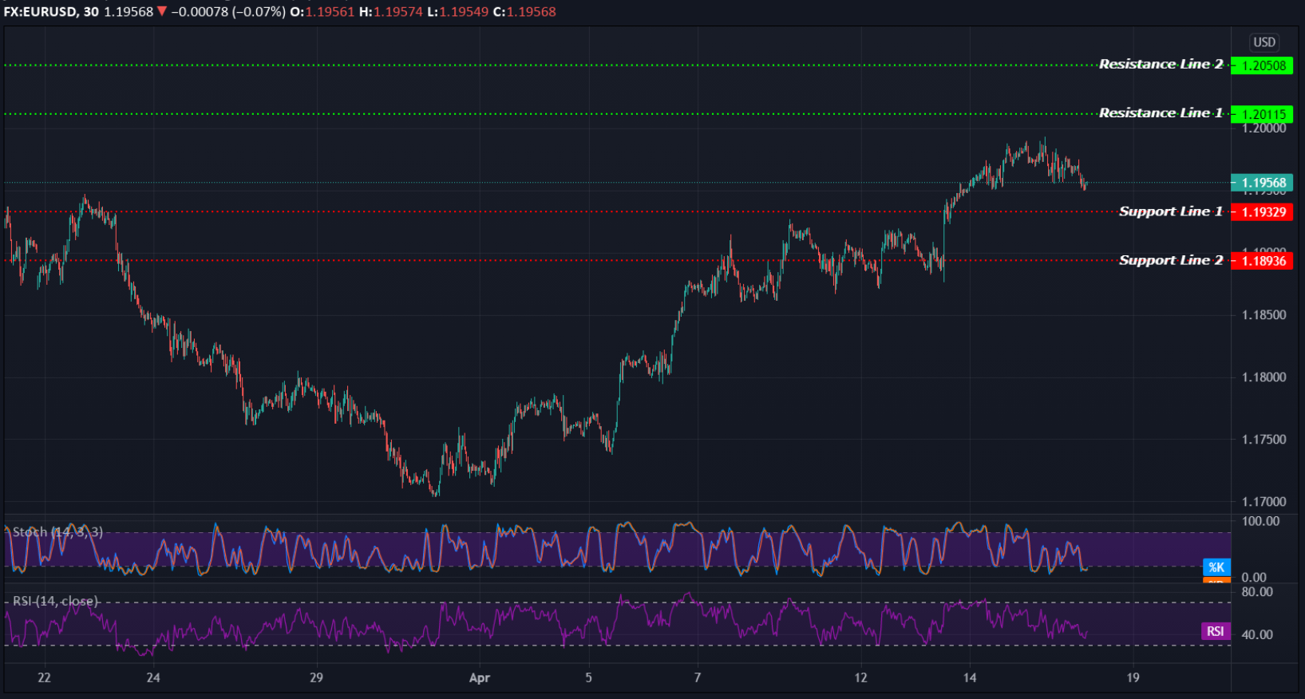Click the low value L:1.19549
Viewport: 1305px width, 699px height.
pos(458,12)
